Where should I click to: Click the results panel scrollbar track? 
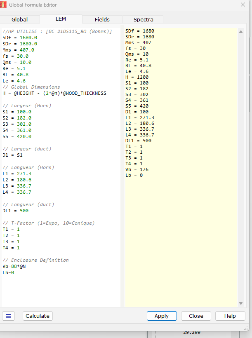241,165
